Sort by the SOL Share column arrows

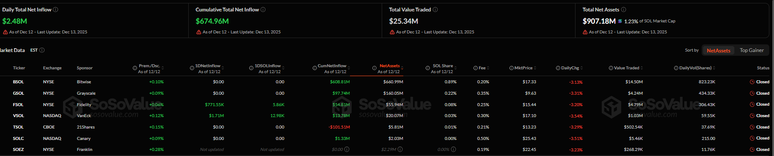(x=455, y=68)
